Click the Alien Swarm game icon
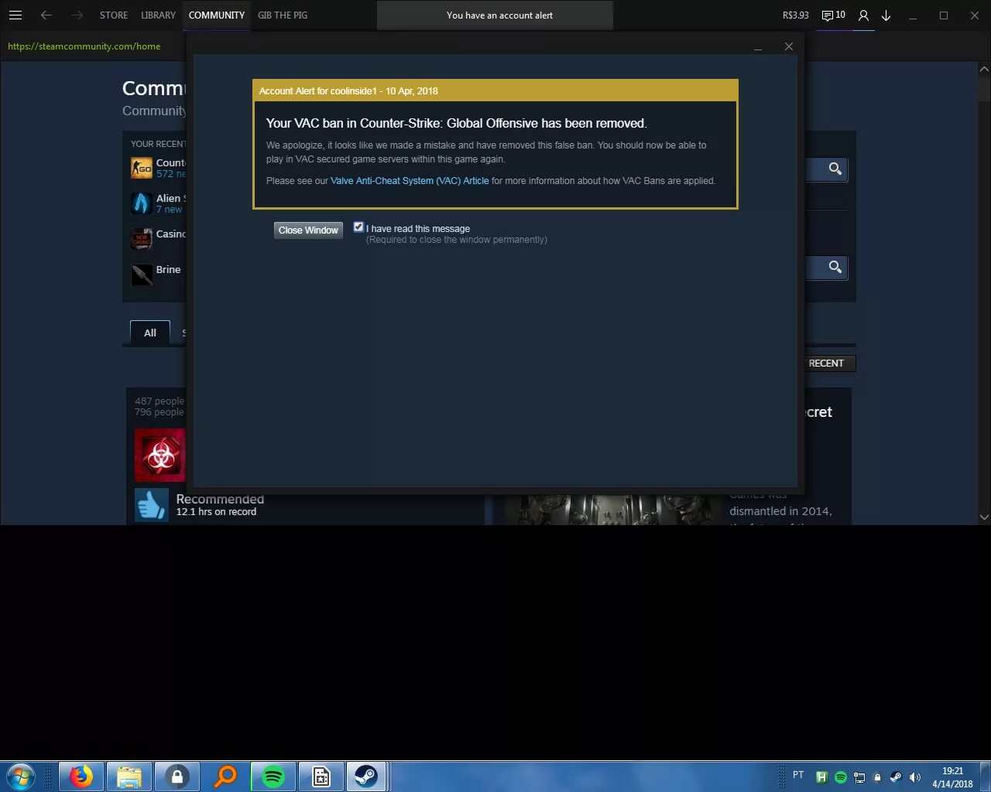991x792 pixels. point(142,203)
